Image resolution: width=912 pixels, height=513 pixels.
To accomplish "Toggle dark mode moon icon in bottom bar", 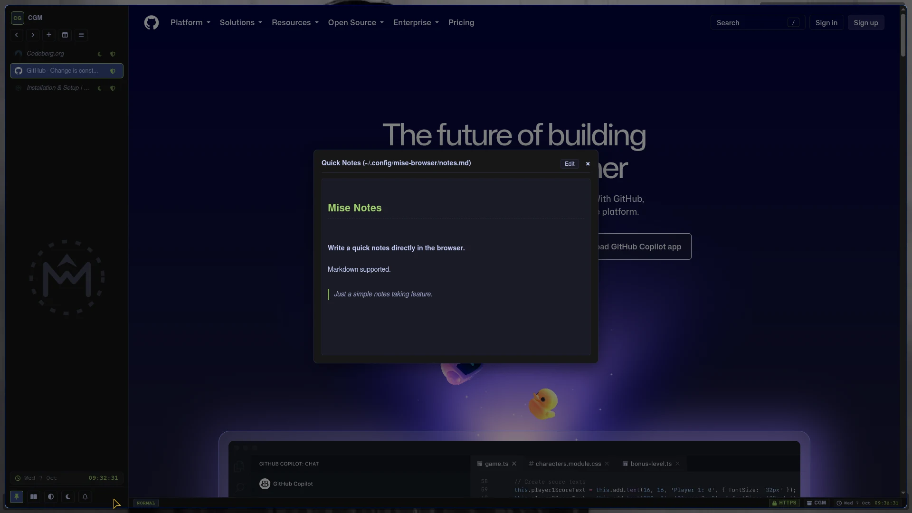I will (68, 497).
